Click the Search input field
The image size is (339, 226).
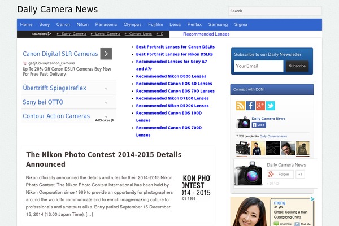point(275,11)
